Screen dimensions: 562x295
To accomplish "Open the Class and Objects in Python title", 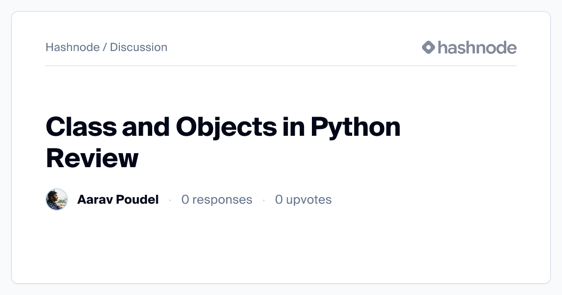I will [x=223, y=127].
